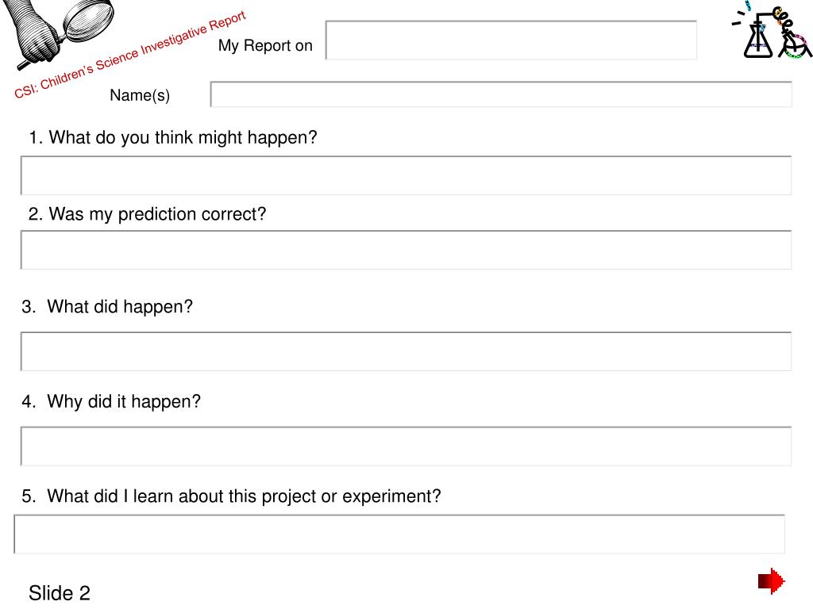Click the Name(s) text box
The image size is (813, 609).
coord(501,94)
